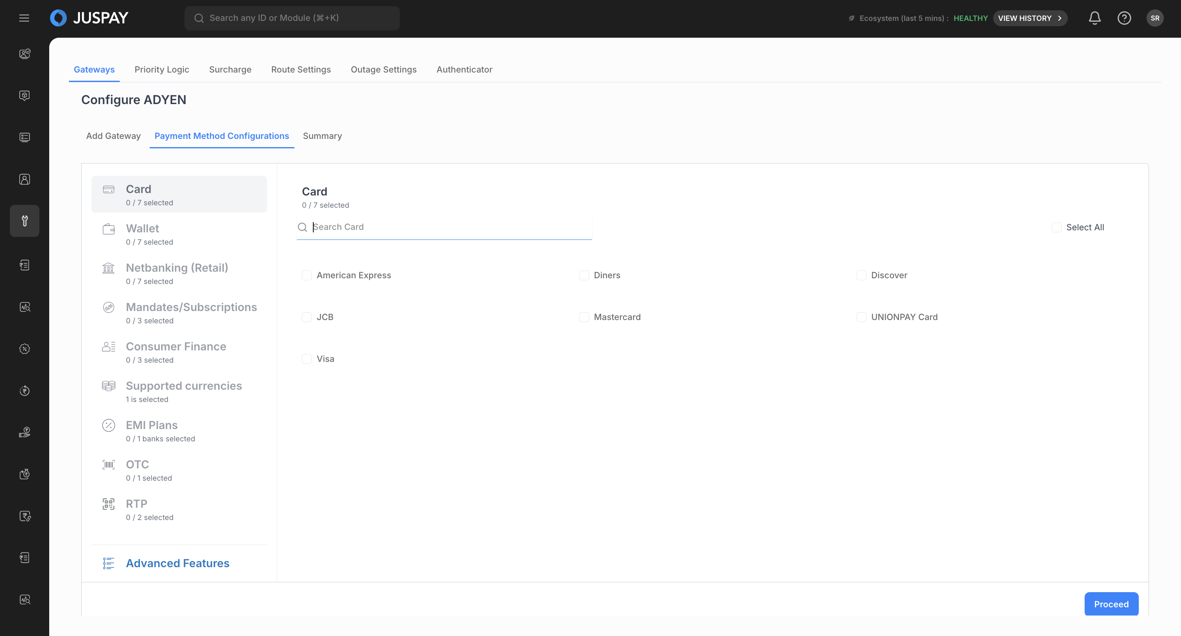
Task: Switch to the Priority Logic tab
Action: 162,70
